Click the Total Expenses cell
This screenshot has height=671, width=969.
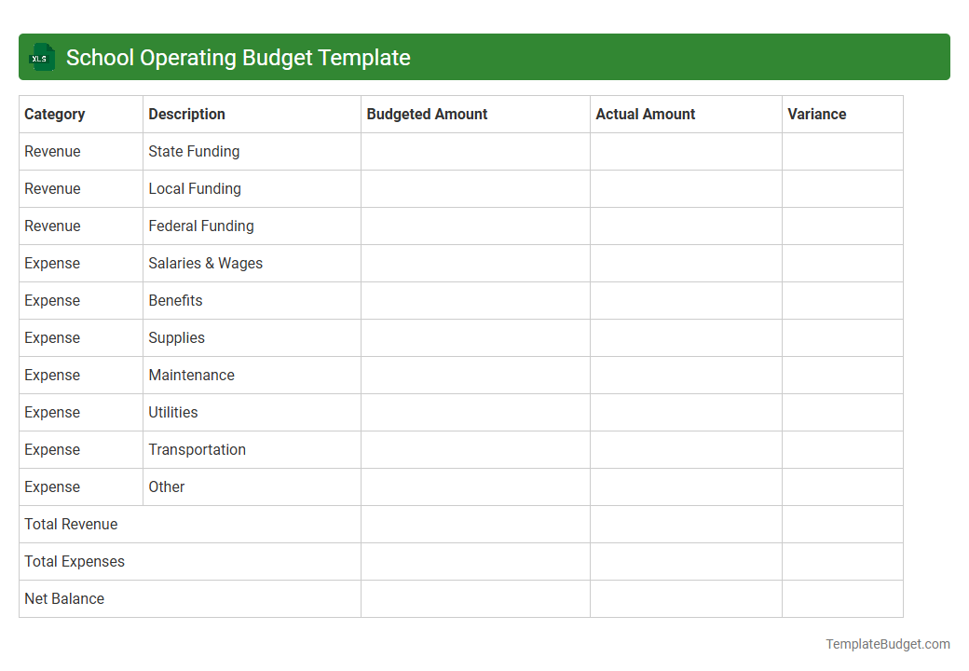[x=74, y=561]
